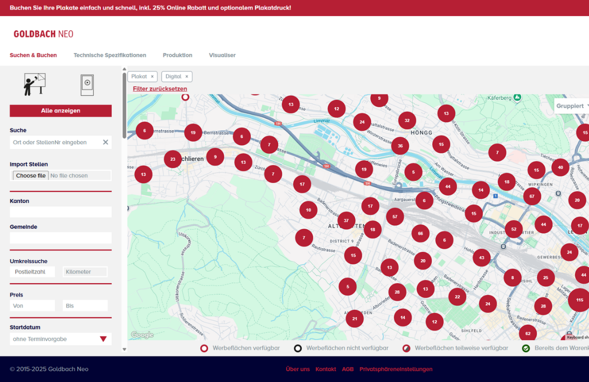The image size is (589, 382).
Task: Click the map cluster marker labeled 67
Action: 532,196
